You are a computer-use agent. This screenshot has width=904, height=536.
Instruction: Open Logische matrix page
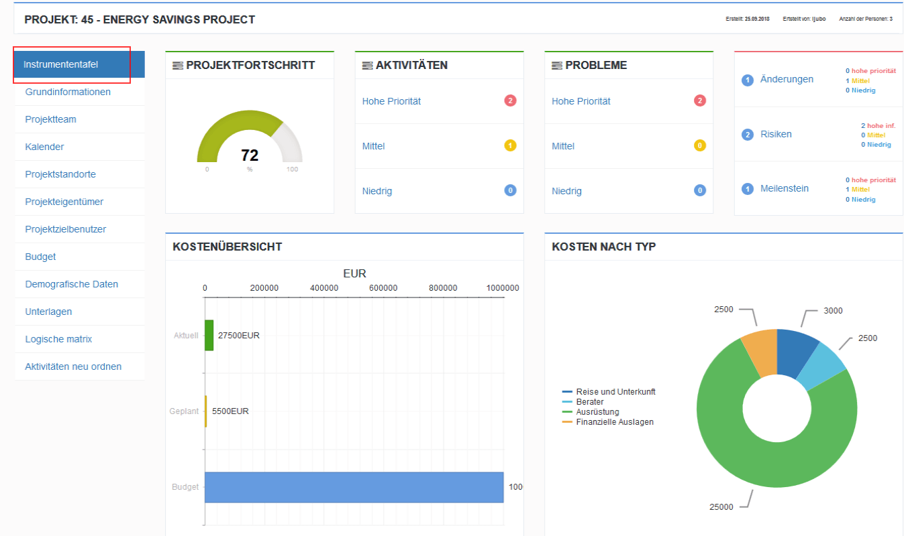click(79, 339)
